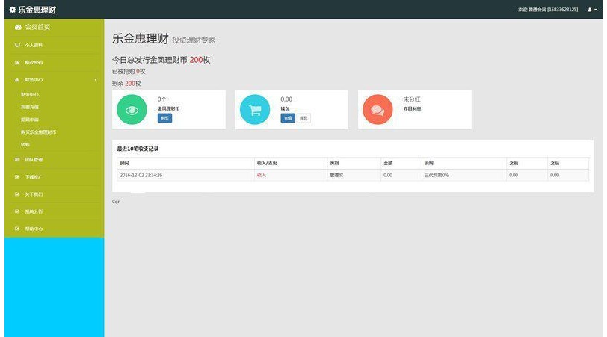Click the 2016-12-02 record row timestamp
The width and height of the screenshot is (607, 337).
pyautogui.click(x=141, y=175)
